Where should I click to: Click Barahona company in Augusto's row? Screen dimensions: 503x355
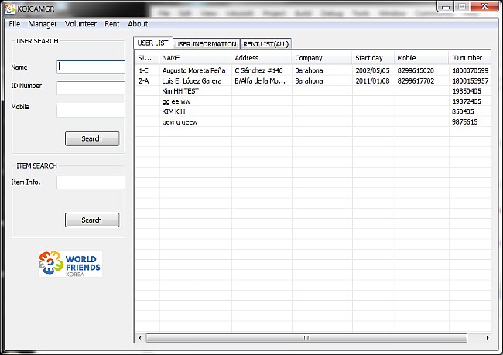309,70
